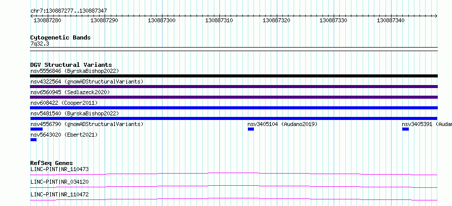
Task: Click the LINC-PINT|NR_110473 gene label
Action: pos(59,169)
